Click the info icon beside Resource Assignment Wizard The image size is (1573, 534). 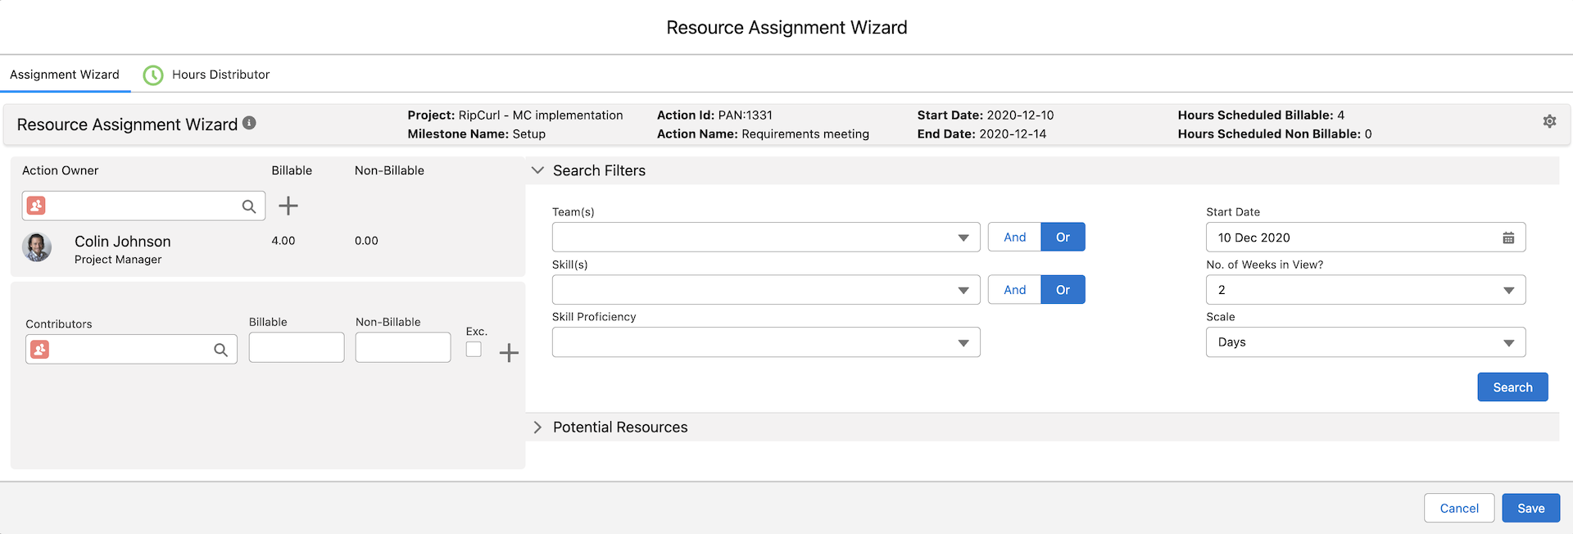point(249,123)
